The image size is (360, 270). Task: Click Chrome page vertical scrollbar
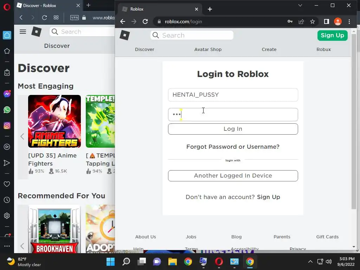click(354, 122)
